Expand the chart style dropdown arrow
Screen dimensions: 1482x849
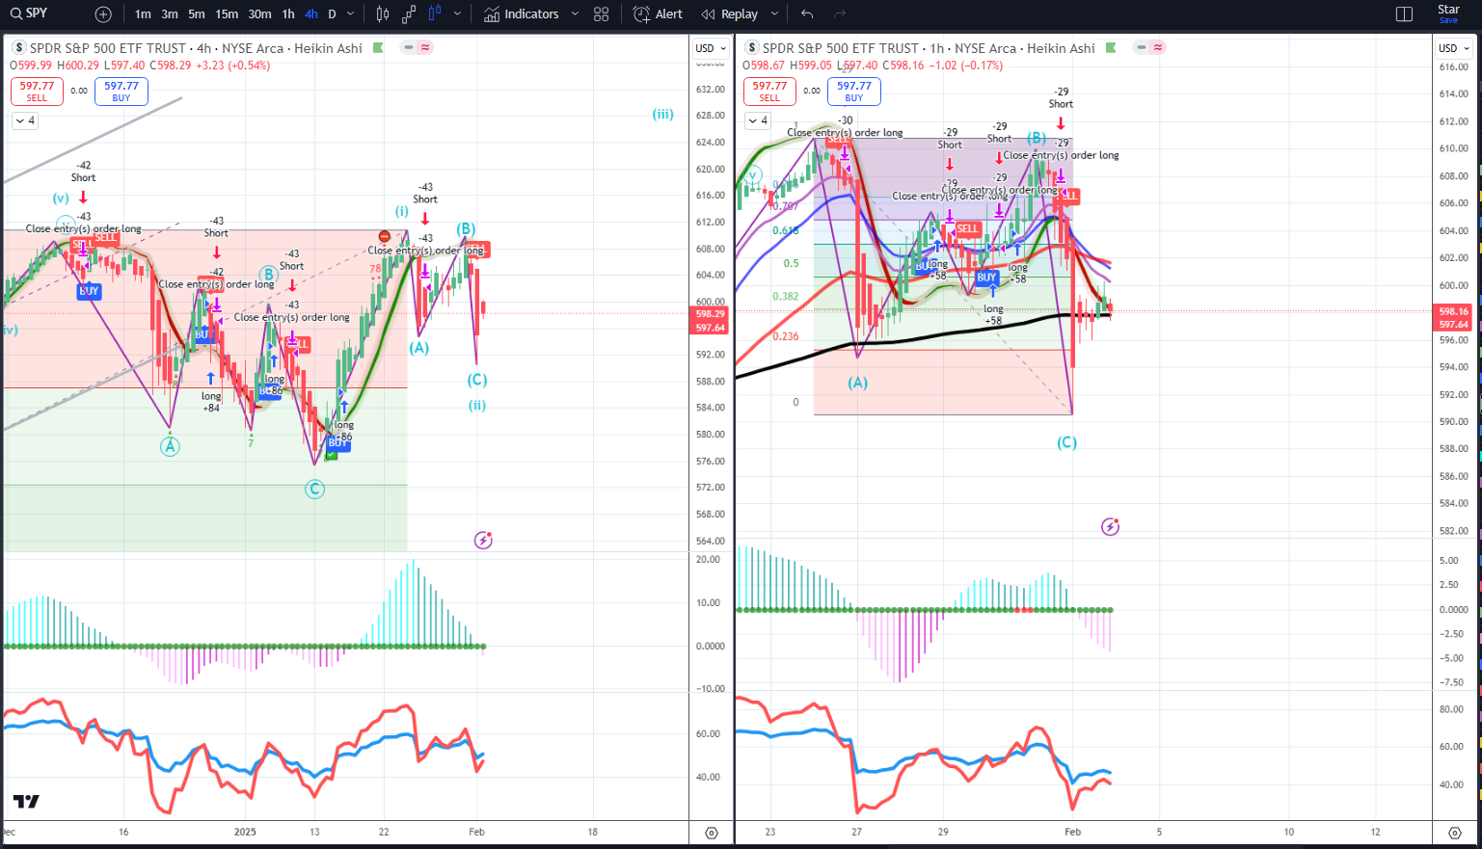pos(457,14)
